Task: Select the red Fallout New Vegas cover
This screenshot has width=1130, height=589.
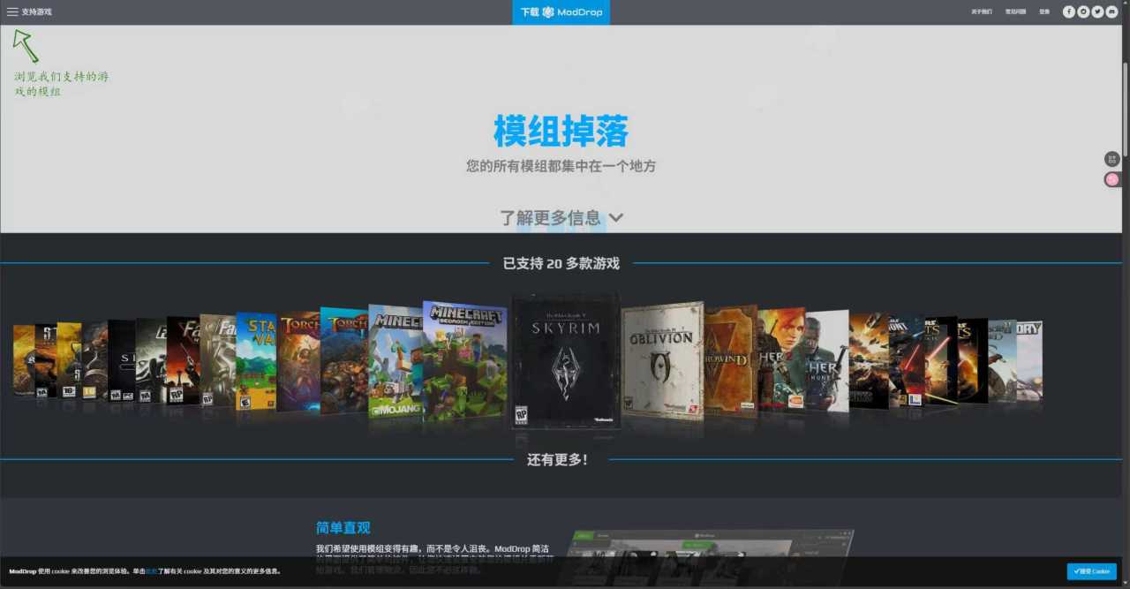Action: point(183,361)
